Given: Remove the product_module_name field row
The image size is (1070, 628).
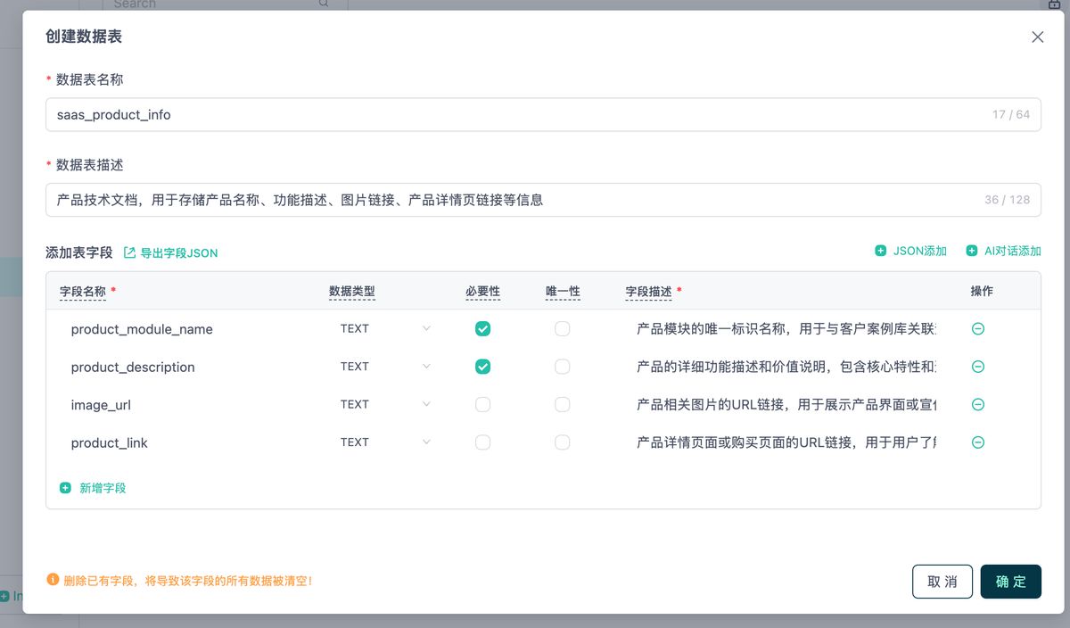Looking at the screenshot, I should tap(978, 328).
